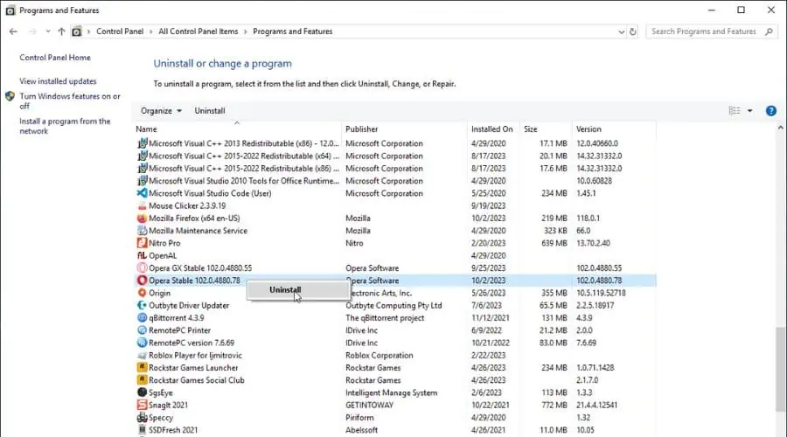Click the Snagit 2021 icon
787x437 pixels.
point(142,405)
